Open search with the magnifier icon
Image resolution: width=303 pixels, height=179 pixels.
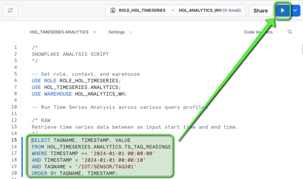click(x=290, y=32)
